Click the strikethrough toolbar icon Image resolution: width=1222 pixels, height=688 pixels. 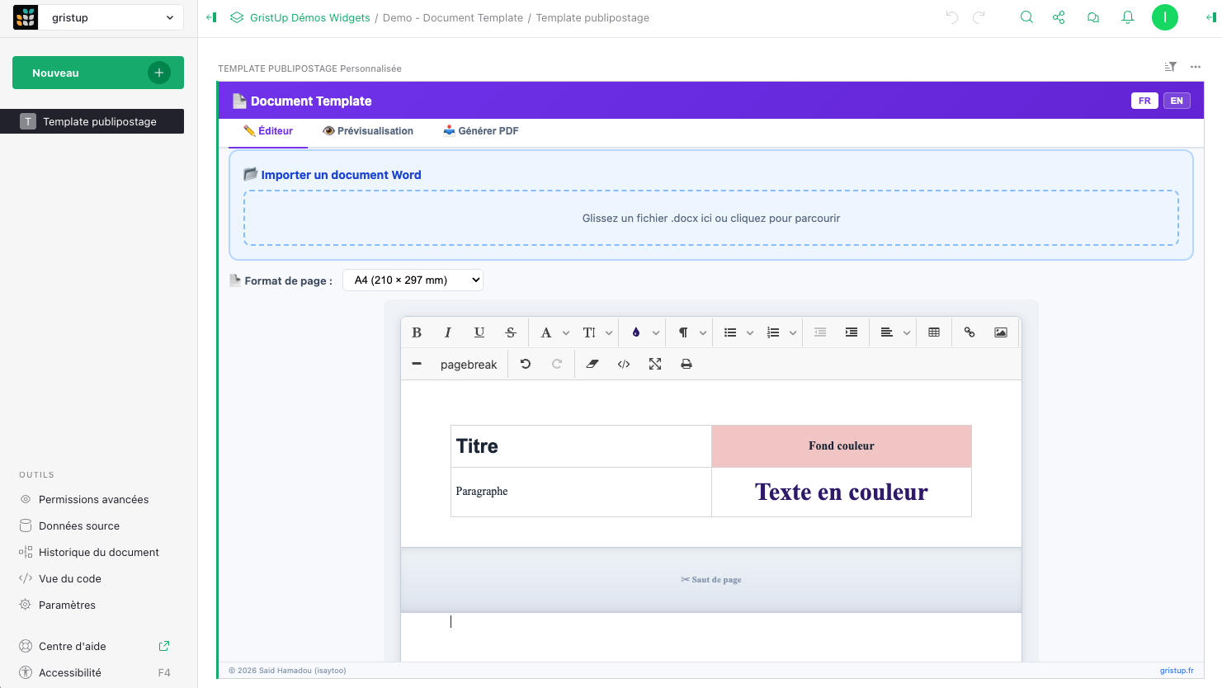tap(511, 332)
